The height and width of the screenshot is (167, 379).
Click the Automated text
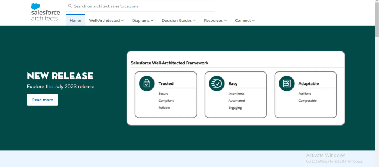pyautogui.click(x=237, y=101)
